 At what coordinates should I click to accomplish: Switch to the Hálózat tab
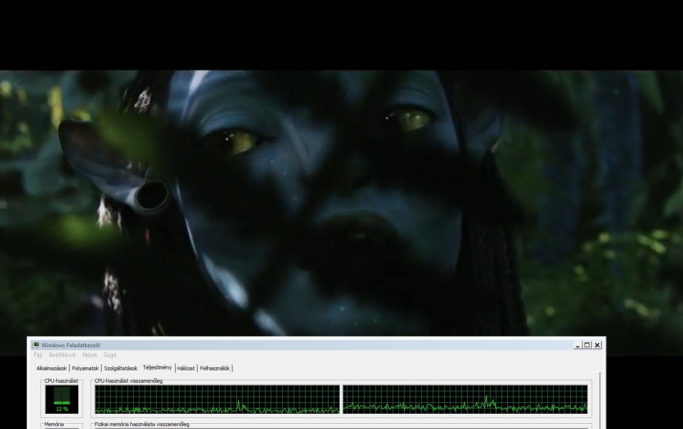click(x=186, y=368)
